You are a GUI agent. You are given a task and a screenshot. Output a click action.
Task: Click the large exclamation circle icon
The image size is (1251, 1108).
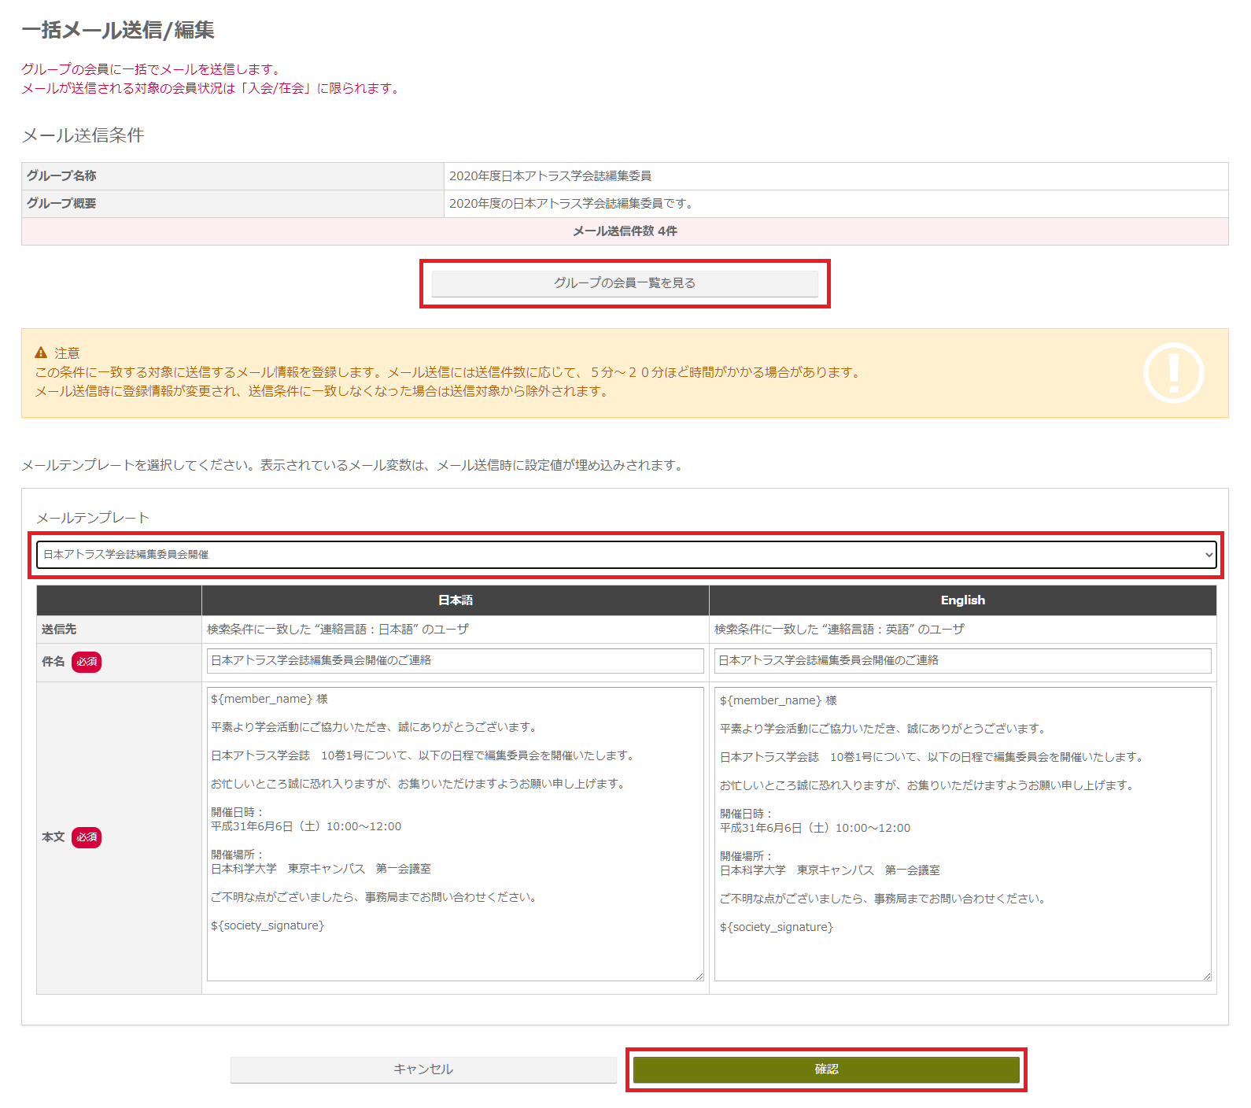(x=1173, y=373)
